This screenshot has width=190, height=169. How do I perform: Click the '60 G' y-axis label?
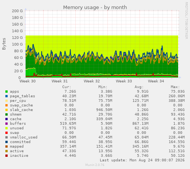point(18,58)
